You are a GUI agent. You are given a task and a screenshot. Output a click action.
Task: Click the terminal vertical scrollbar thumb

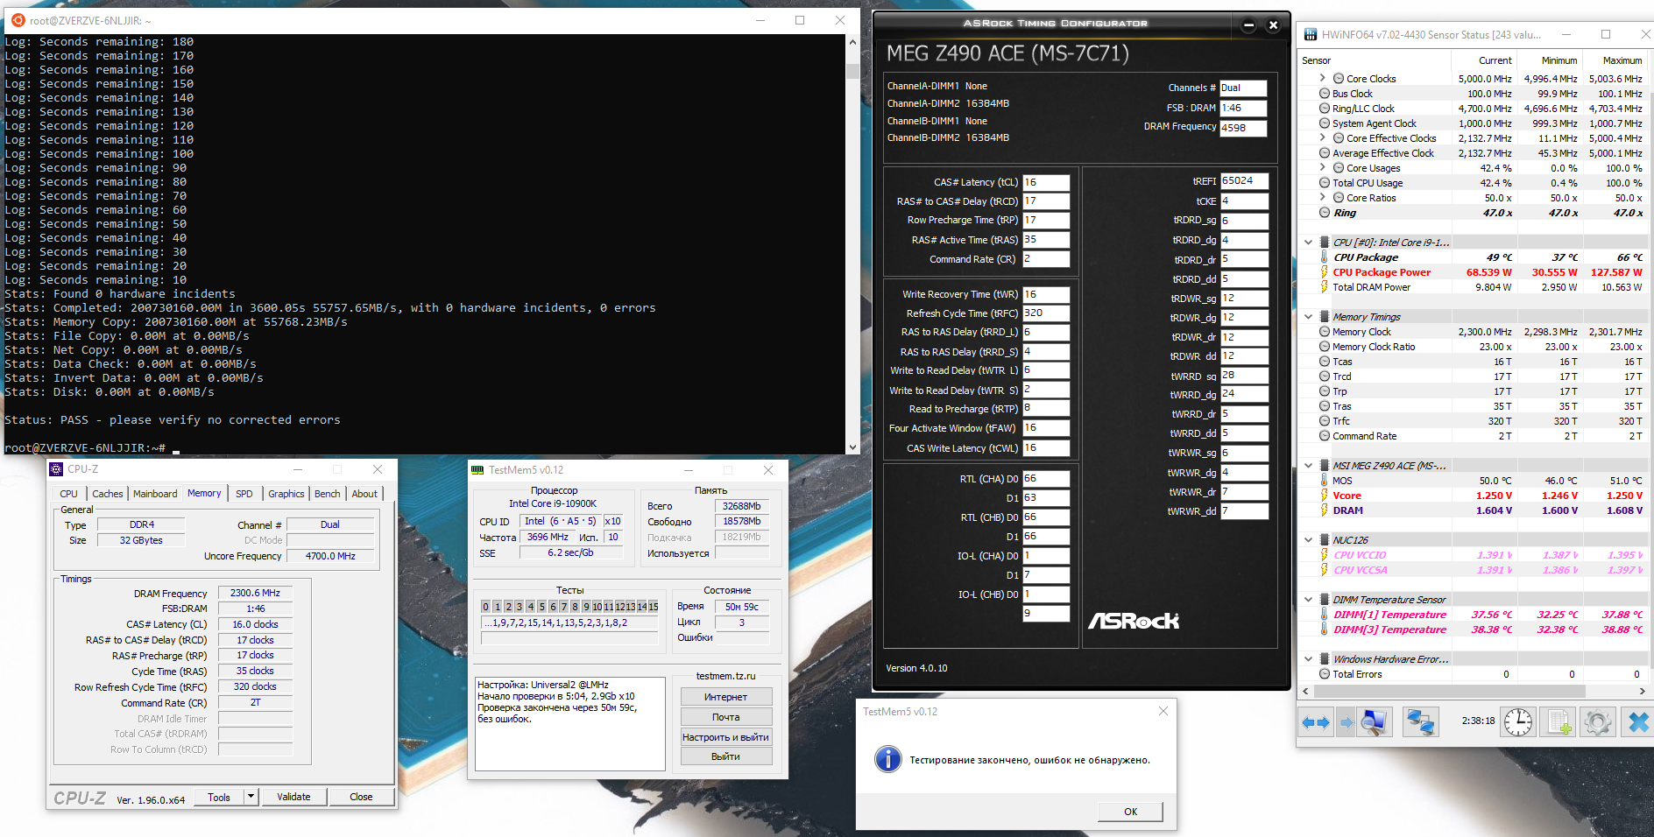(x=852, y=71)
